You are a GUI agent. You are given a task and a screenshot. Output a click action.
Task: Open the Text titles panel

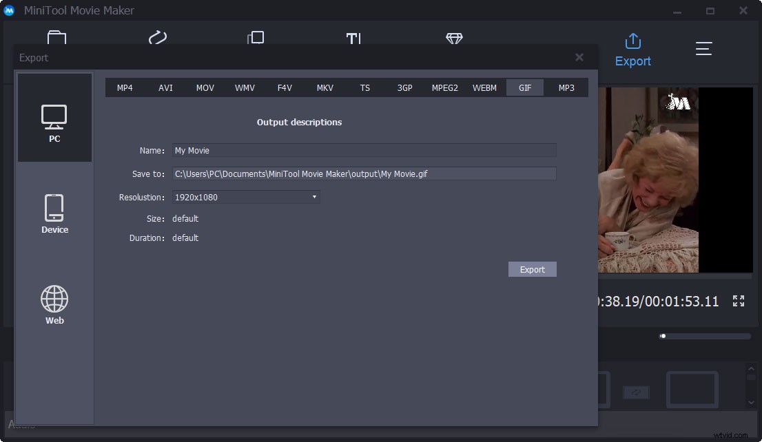click(x=353, y=39)
